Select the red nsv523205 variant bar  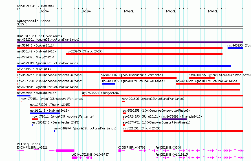(144, 54)
